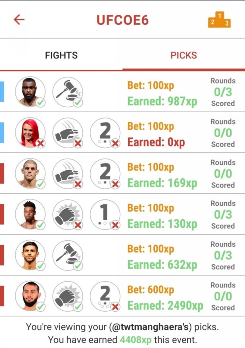The height and width of the screenshot is (348, 245).
Task: Tap submission grappling icon in second row
Action: click(68, 133)
